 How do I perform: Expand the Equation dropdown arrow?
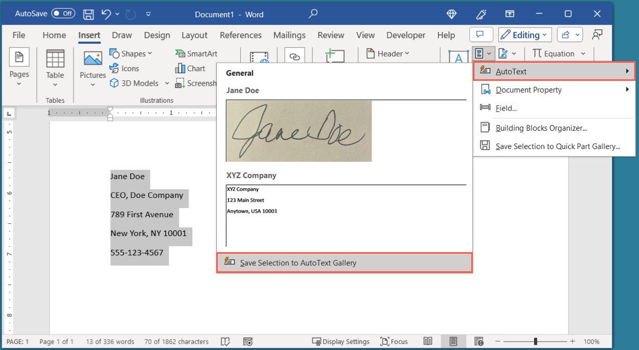[583, 53]
